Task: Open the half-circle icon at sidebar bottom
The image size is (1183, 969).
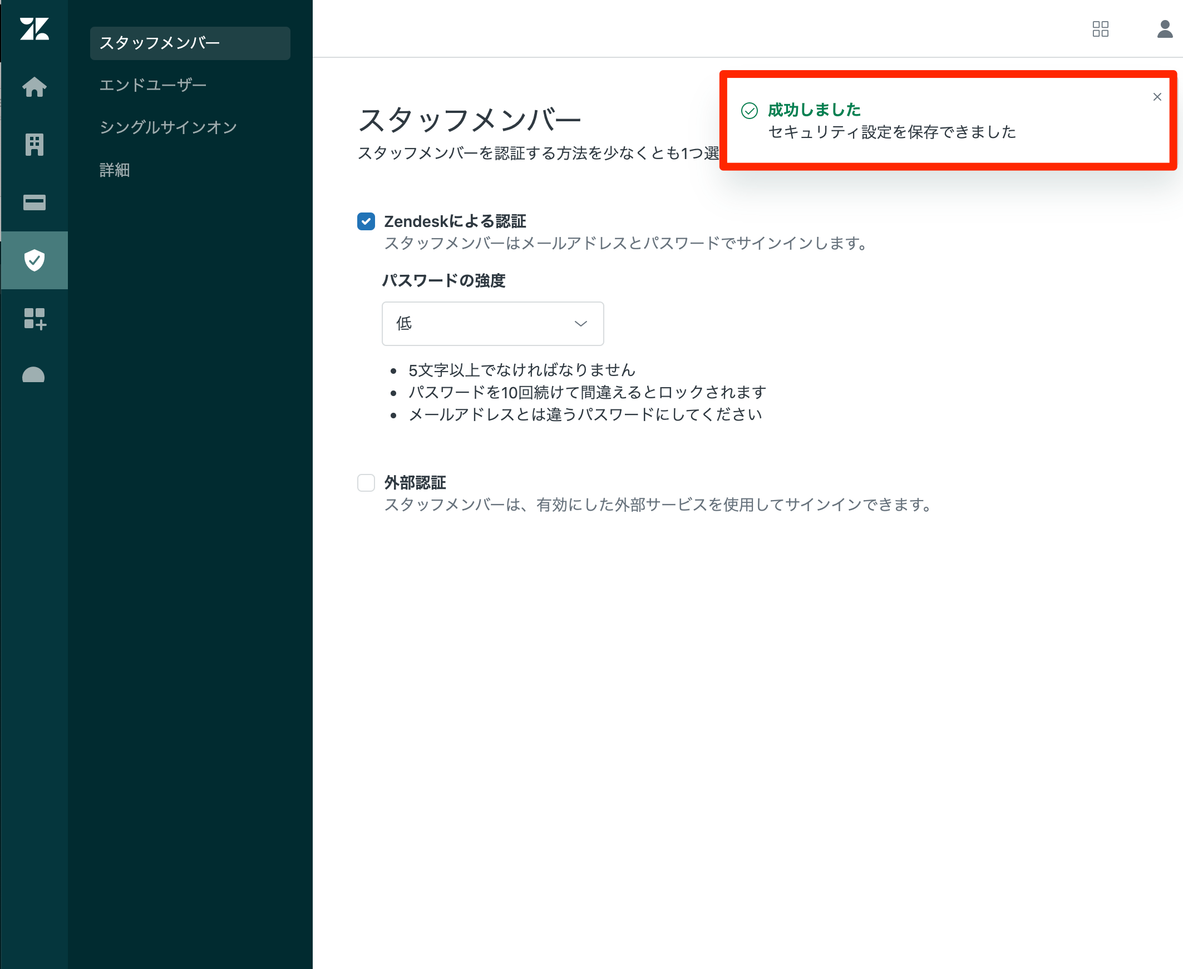Action: [x=33, y=374]
